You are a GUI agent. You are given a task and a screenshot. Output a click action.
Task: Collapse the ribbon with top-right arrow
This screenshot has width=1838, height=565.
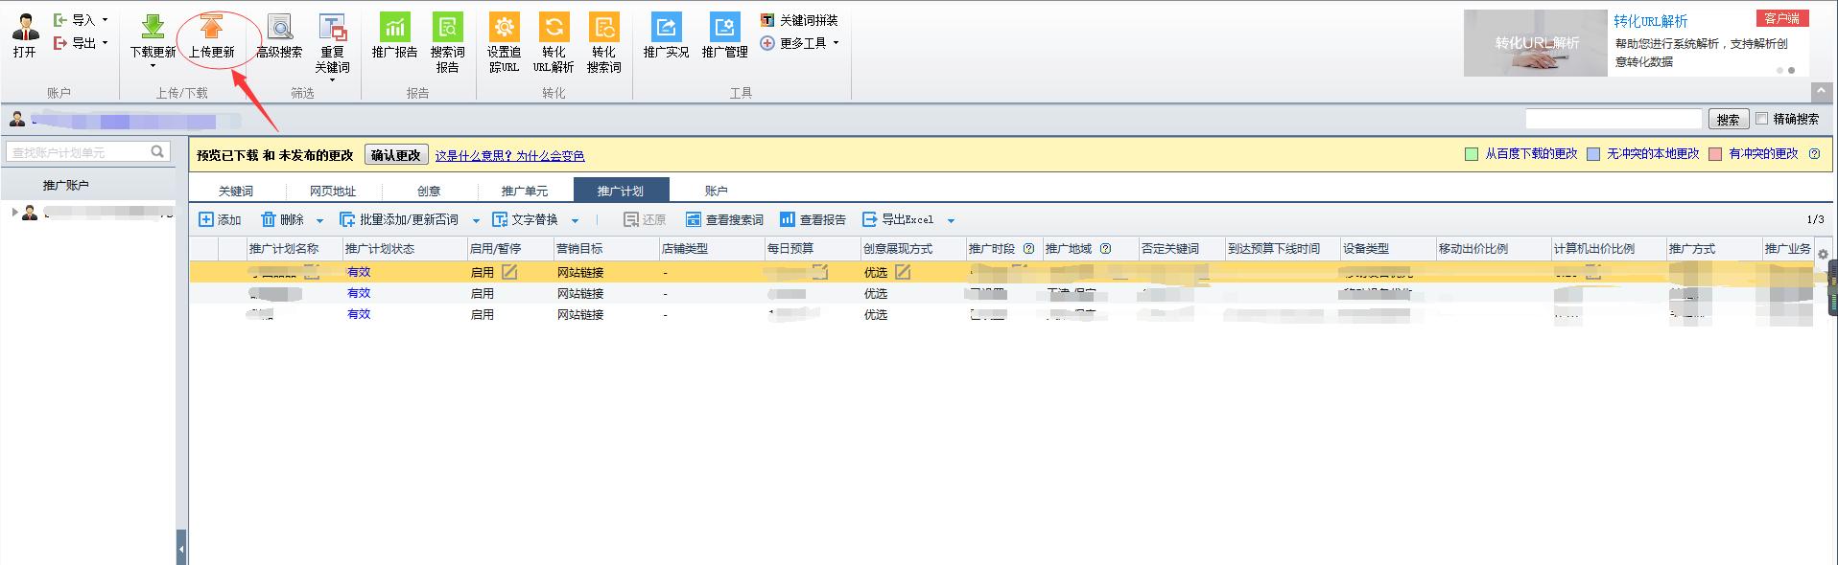(x=1822, y=93)
